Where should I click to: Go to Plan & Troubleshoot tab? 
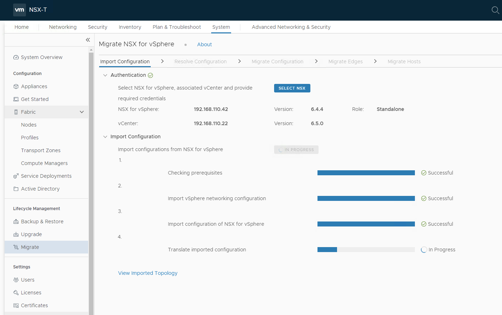pyautogui.click(x=177, y=27)
